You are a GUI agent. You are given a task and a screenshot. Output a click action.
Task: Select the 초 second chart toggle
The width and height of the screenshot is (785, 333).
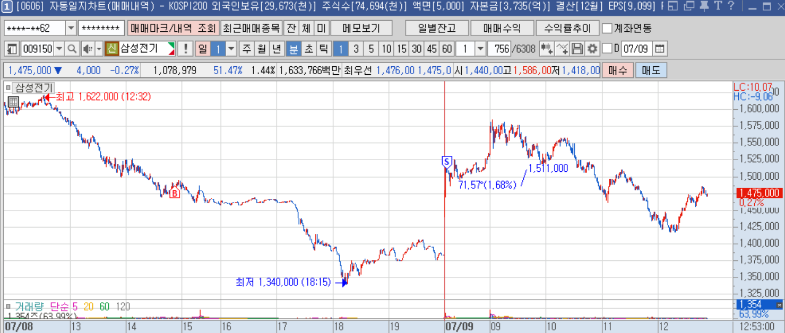(x=308, y=49)
